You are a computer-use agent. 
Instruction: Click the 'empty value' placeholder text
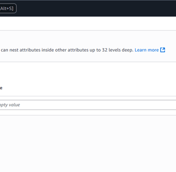[10, 105]
